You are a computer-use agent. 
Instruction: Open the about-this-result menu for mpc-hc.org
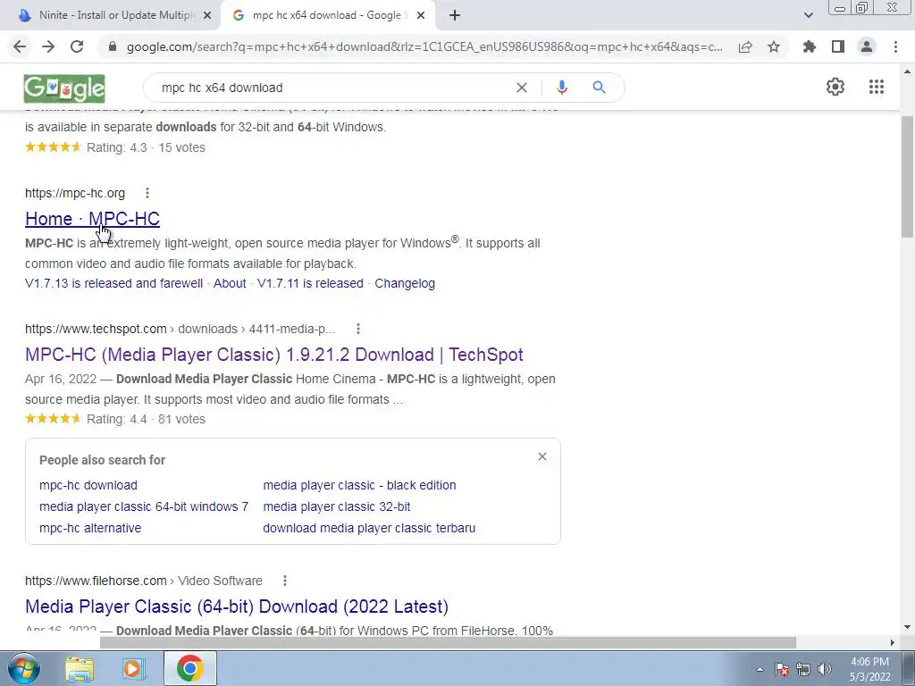pyautogui.click(x=147, y=193)
